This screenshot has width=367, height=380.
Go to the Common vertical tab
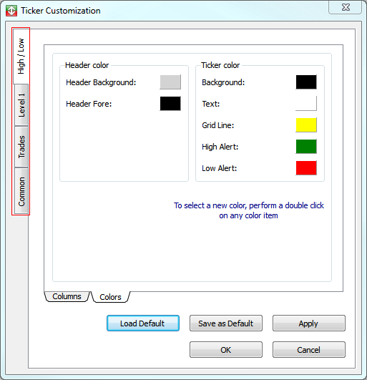[21, 191]
